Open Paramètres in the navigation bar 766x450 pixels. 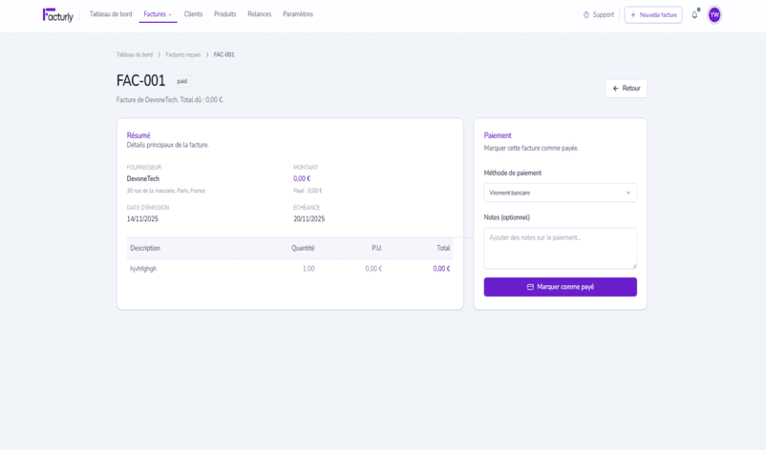coord(298,14)
